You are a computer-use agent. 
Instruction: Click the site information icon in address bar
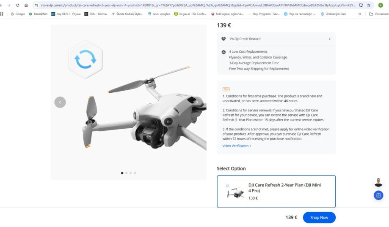36,5
